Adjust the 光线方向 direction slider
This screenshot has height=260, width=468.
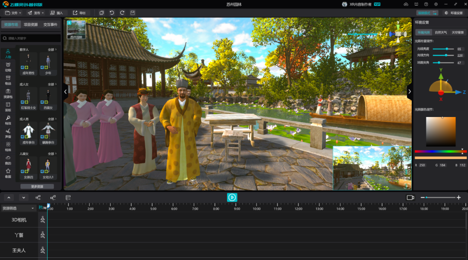(443, 55)
